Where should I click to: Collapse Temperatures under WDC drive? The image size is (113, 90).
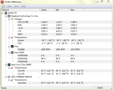tap(9, 80)
